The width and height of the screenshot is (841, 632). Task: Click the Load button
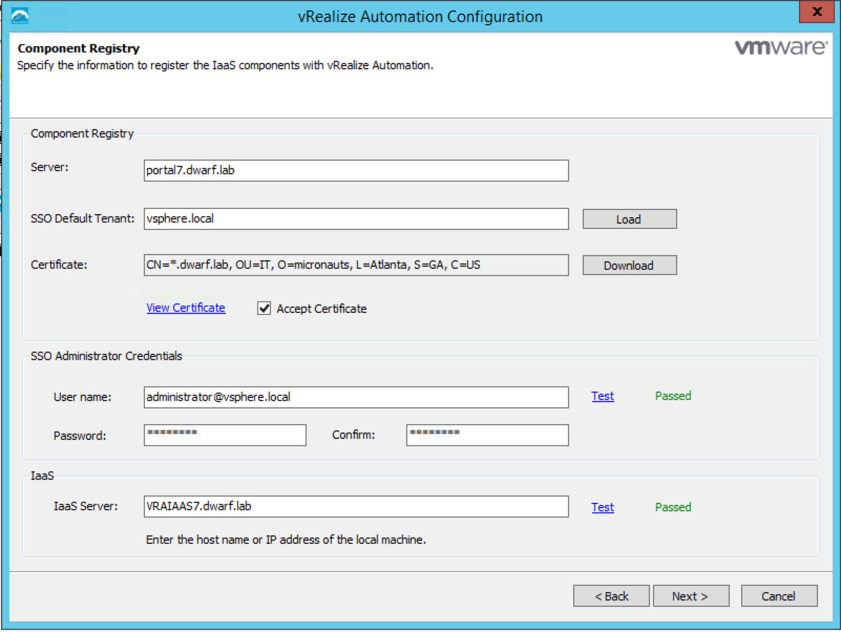coord(629,219)
